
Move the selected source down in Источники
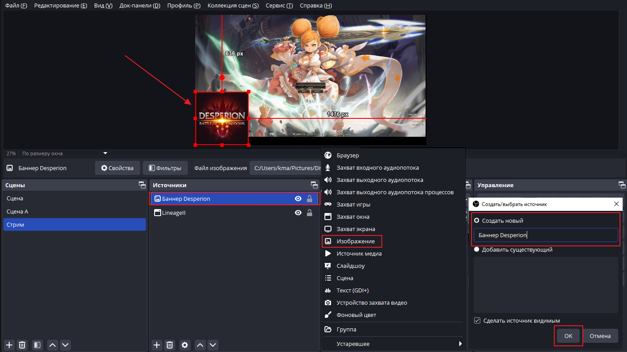[213, 345]
